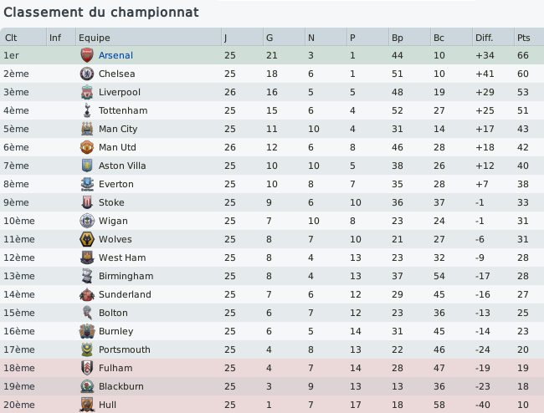Click the Hull tiger crest
Viewport: 544px width, 413px height.
pos(87,405)
